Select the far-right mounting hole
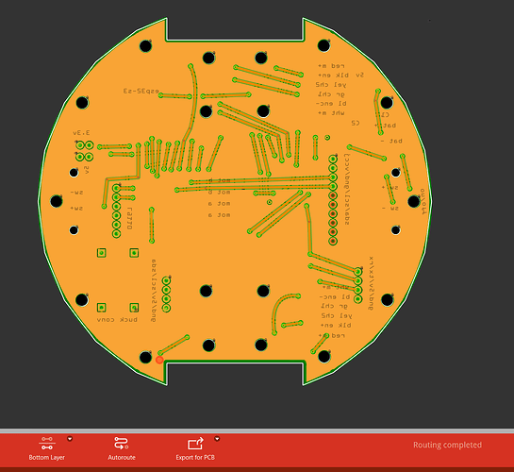514x472 pixels. tap(414, 201)
